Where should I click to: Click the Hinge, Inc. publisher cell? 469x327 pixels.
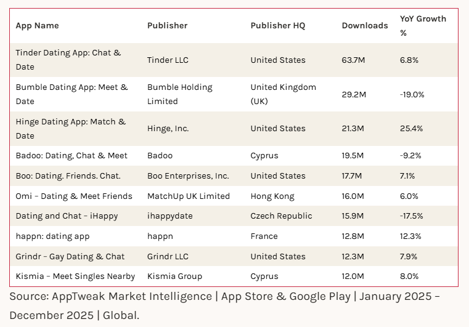coord(168,129)
